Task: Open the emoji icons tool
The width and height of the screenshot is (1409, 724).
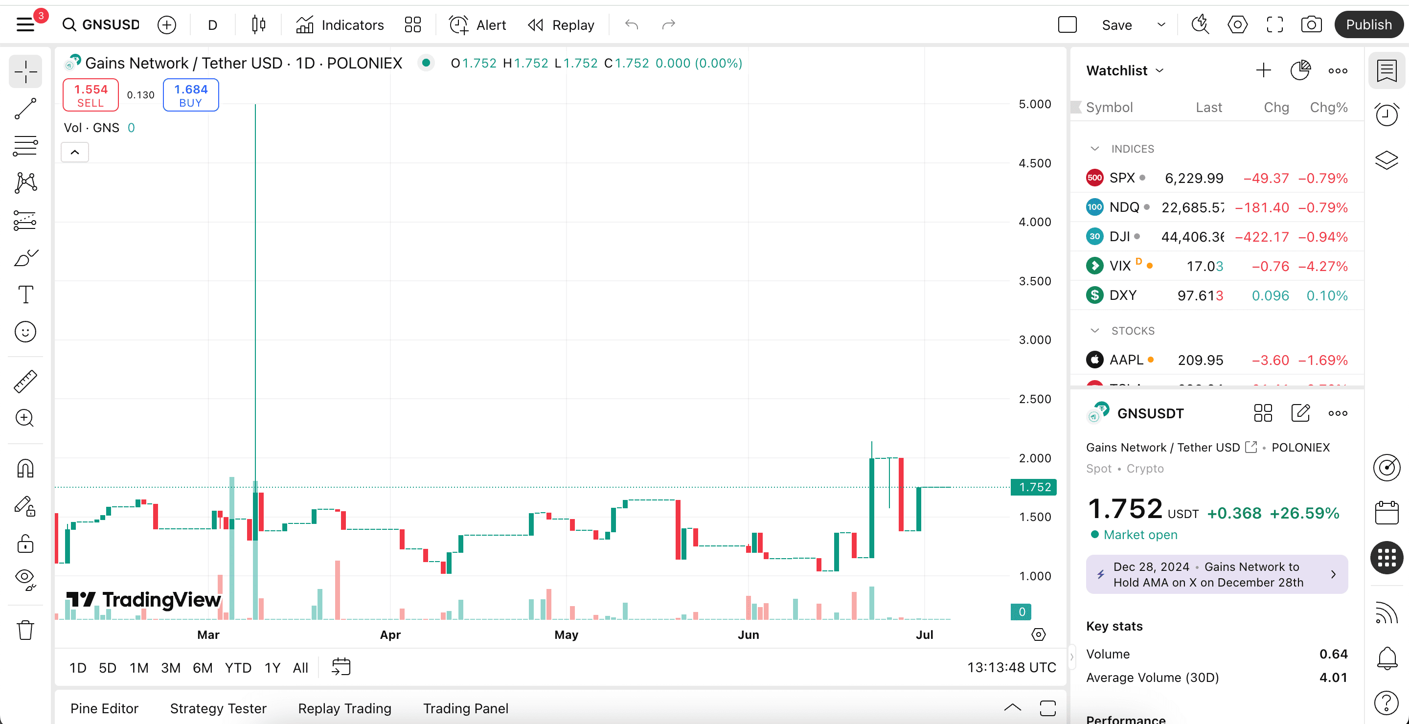Action: pyautogui.click(x=25, y=332)
